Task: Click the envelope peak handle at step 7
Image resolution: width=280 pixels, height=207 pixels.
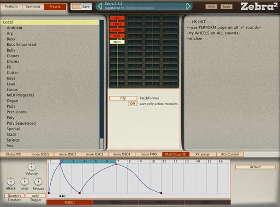Action: [x=116, y=164]
